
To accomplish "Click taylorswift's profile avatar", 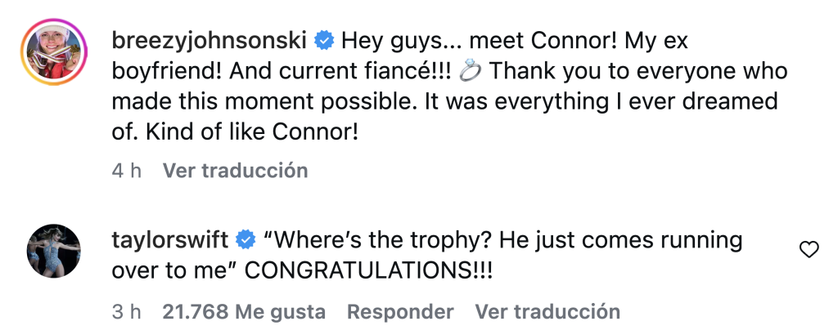I will pos(54,250).
